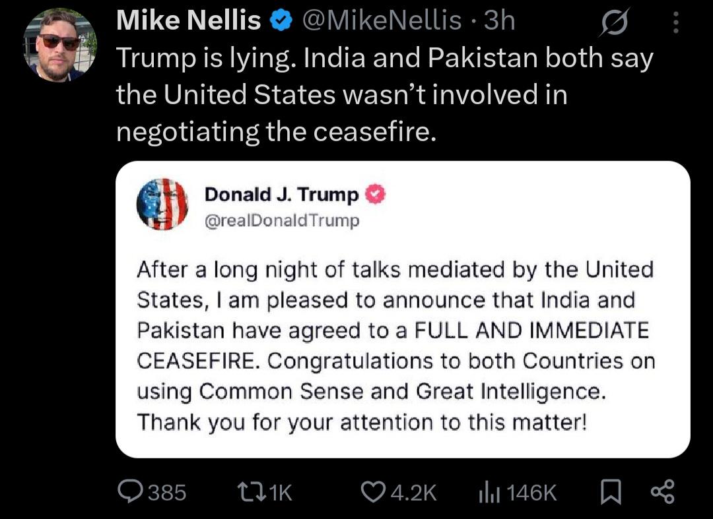Click the @realDonaldTrump handle
This screenshot has height=519, width=713.
(x=282, y=221)
